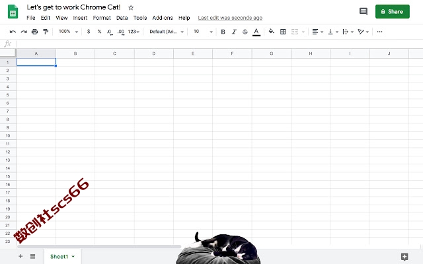Image resolution: width=423 pixels, height=264 pixels.
Task: Open the More toolbar options ellipsis
Action: click(x=379, y=32)
